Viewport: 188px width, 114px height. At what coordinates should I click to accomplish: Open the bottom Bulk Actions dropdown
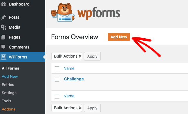(67, 108)
